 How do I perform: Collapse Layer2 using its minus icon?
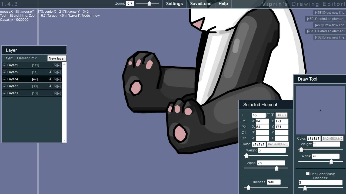tap(4, 86)
